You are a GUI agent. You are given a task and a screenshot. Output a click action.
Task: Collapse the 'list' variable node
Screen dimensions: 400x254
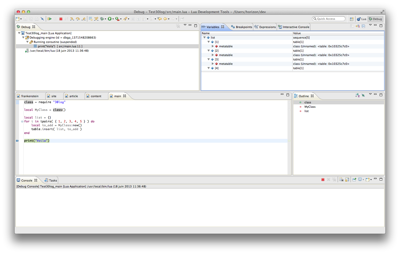[x=205, y=38]
